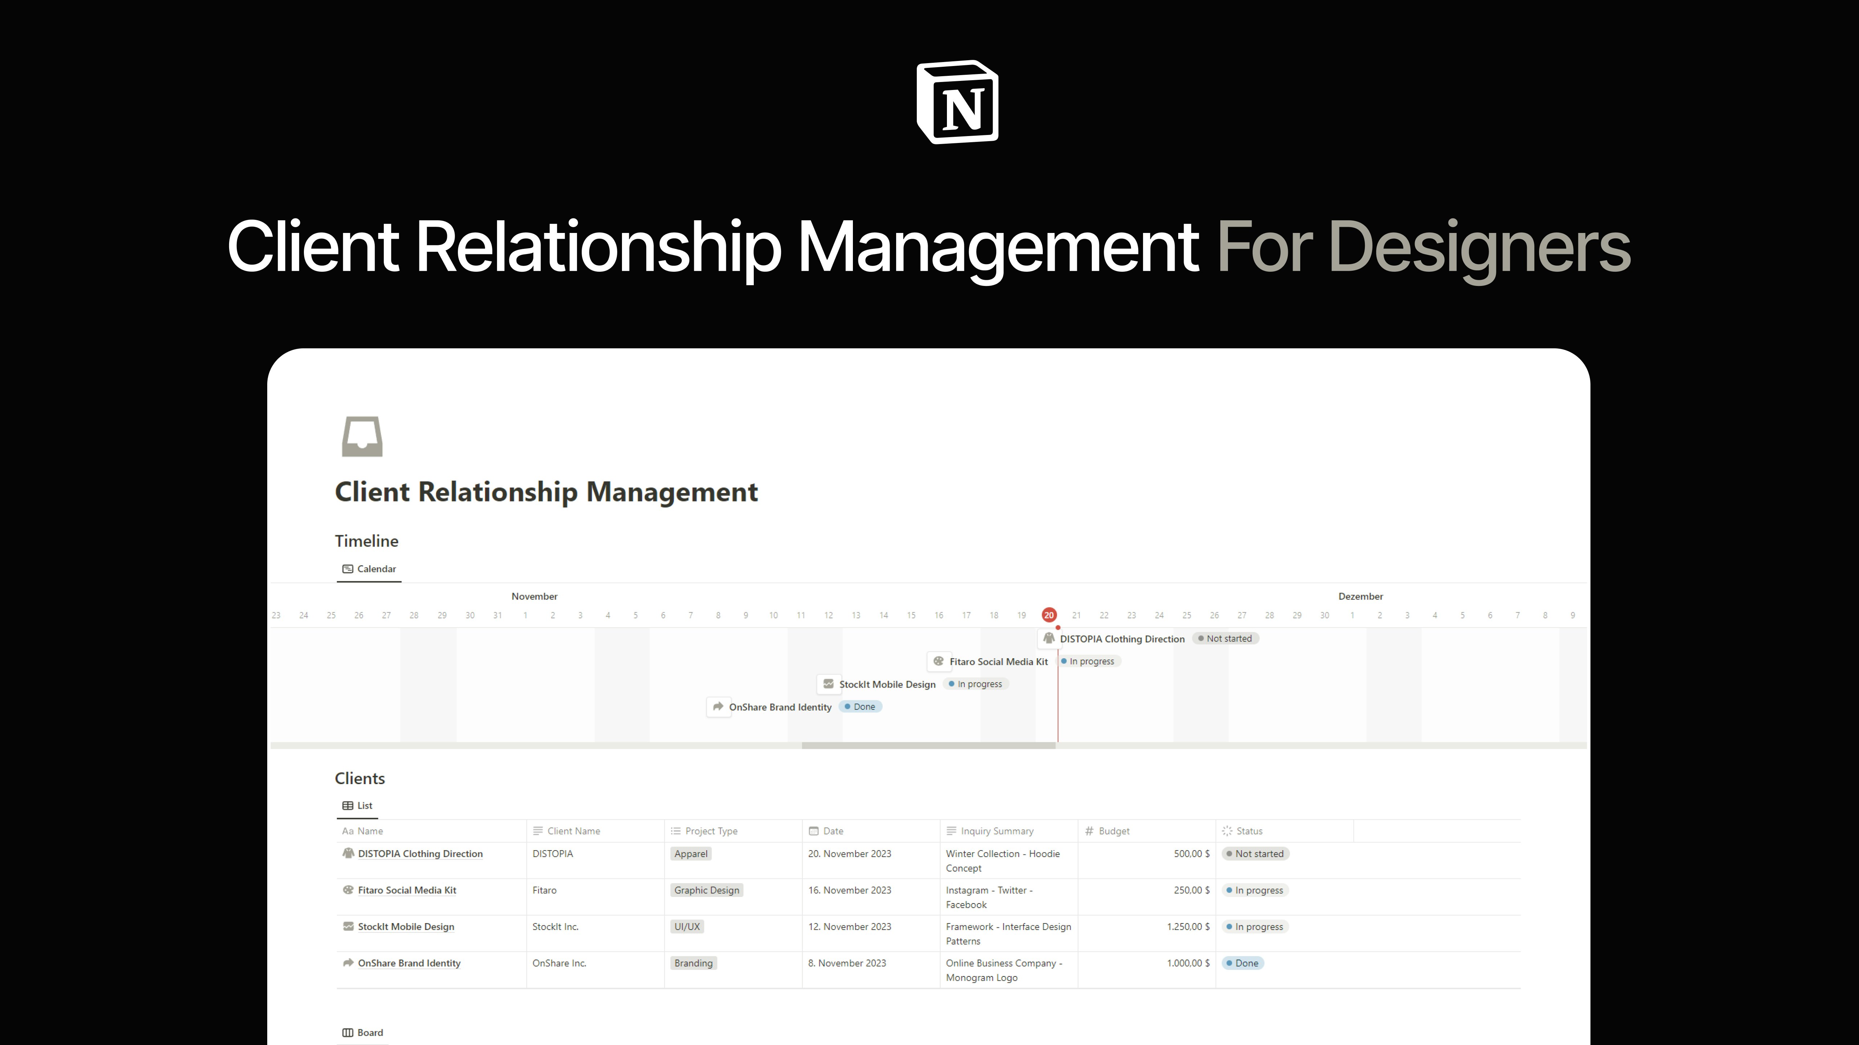This screenshot has width=1859, height=1045.
Task: Click the Graphic Design project type tag
Action: pos(707,890)
